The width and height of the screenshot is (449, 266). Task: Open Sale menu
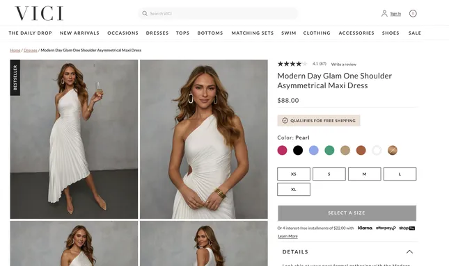click(415, 33)
